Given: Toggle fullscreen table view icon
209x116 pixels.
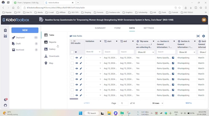Looking at the screenshot, I should point(198,36).
